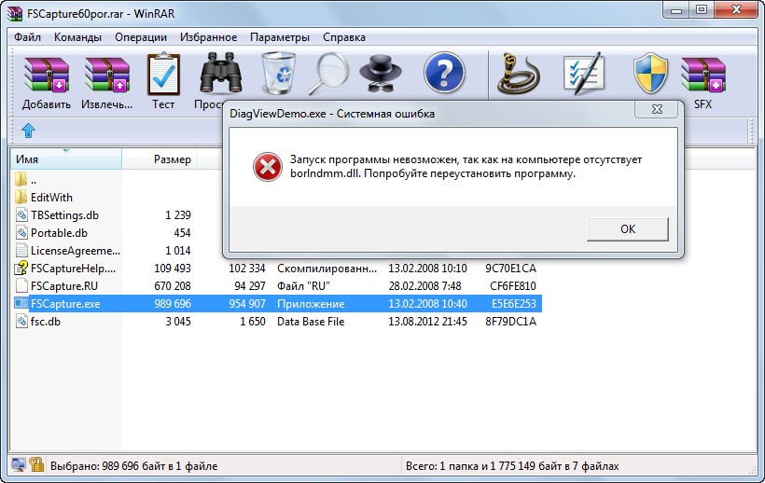Click the FSCaptureHelp help file icon
765x483 pixels.
click(21, 268)
